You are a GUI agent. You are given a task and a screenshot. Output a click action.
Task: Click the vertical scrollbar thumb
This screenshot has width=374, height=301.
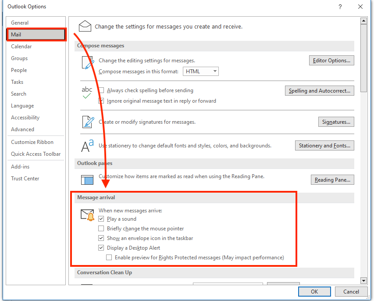[x=363, y=58]
